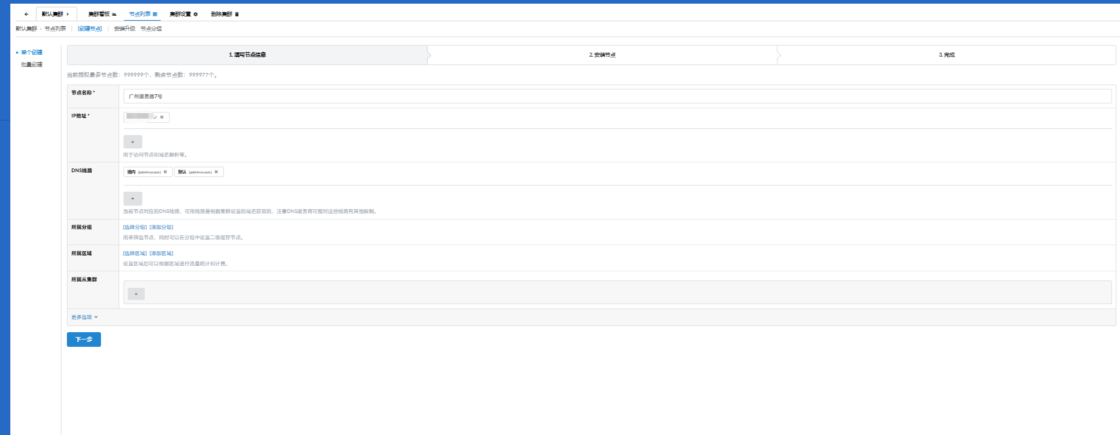Select the [创建节点] submenu item
Screen dimensions: 1120x435
coord(90,29)
